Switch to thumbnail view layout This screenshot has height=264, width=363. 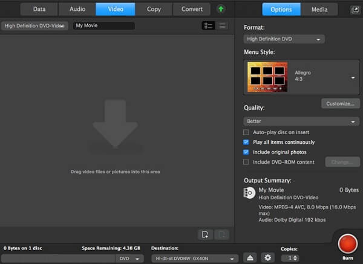point(208,26)
